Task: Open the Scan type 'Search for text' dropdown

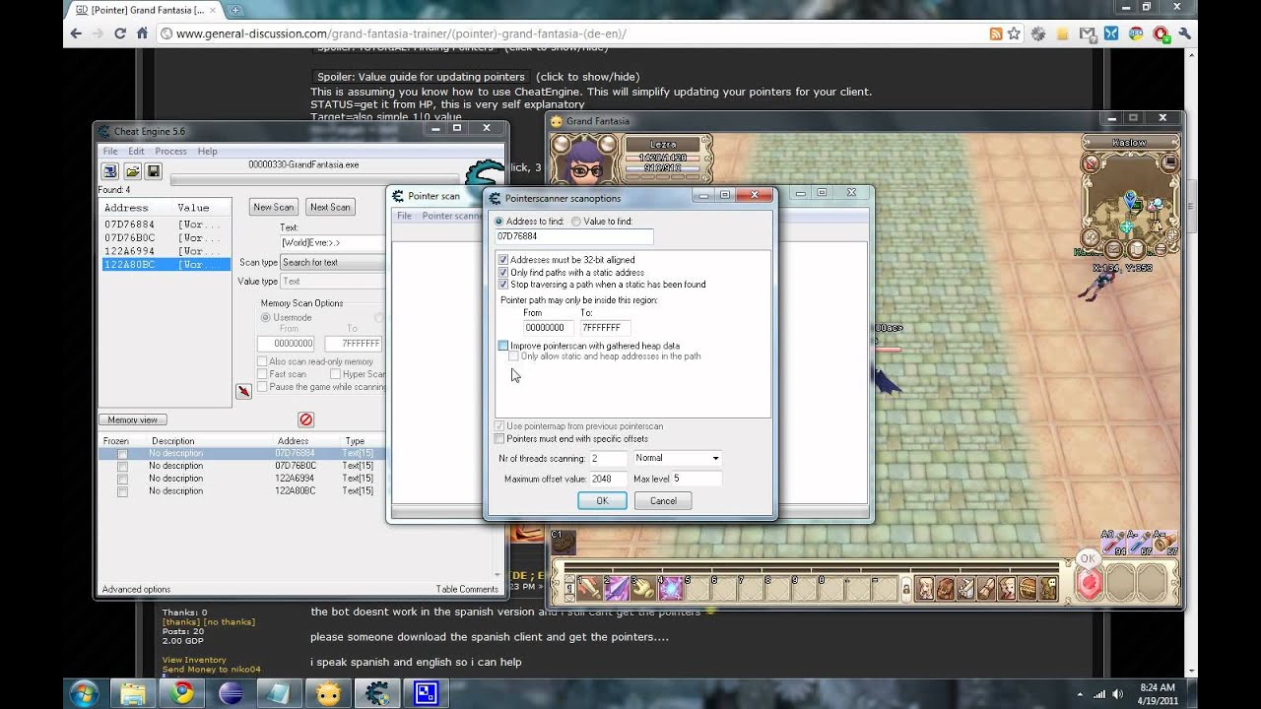Action: (x=332, y=263)
